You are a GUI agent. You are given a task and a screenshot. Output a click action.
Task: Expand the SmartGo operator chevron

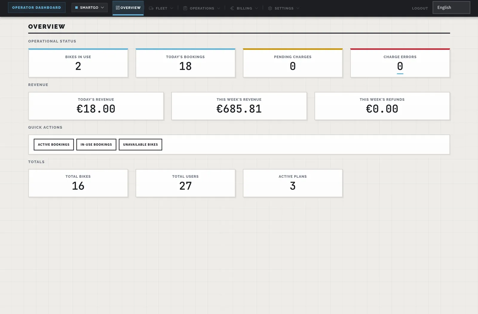[x=102, y=7]
